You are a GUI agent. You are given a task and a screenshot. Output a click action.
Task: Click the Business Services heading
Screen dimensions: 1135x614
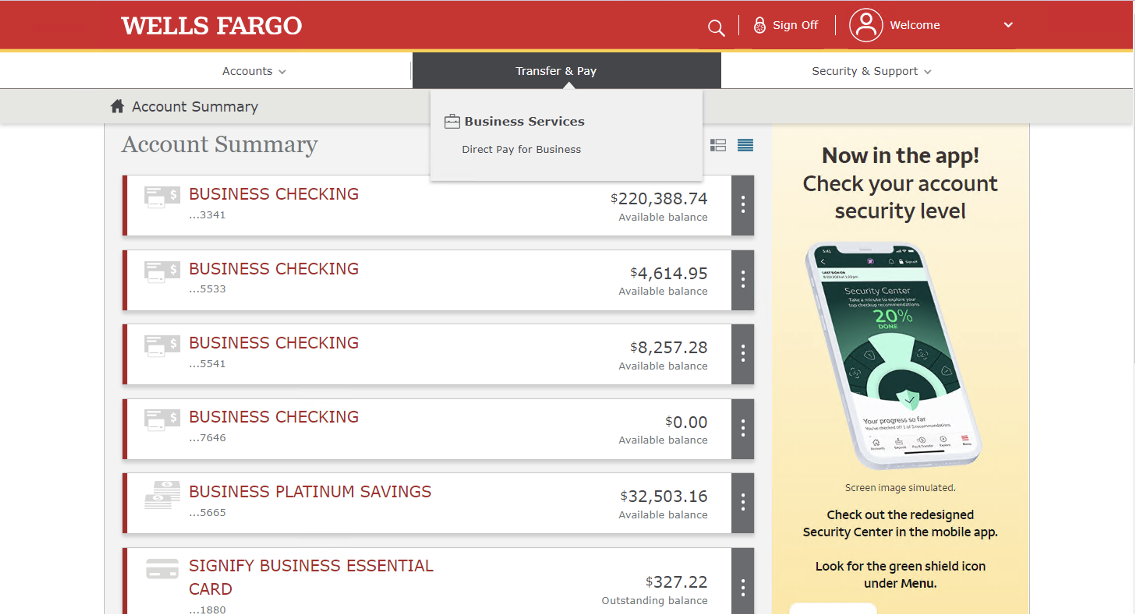524,121
